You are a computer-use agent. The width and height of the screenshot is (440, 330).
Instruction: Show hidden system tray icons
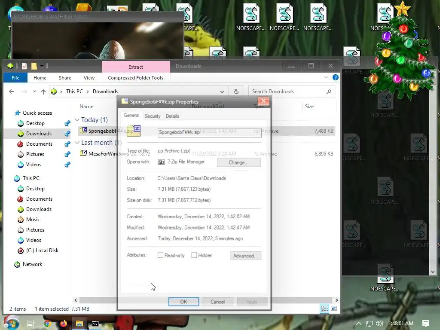click(x=359, y=324)
